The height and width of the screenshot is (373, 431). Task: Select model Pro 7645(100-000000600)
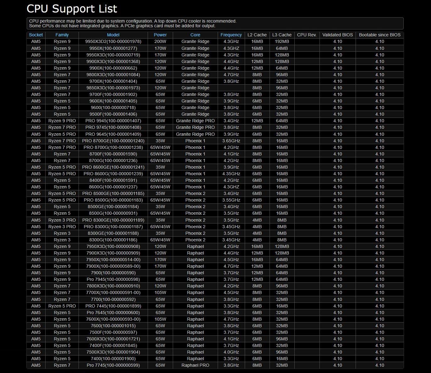click(x=113, y=313)
